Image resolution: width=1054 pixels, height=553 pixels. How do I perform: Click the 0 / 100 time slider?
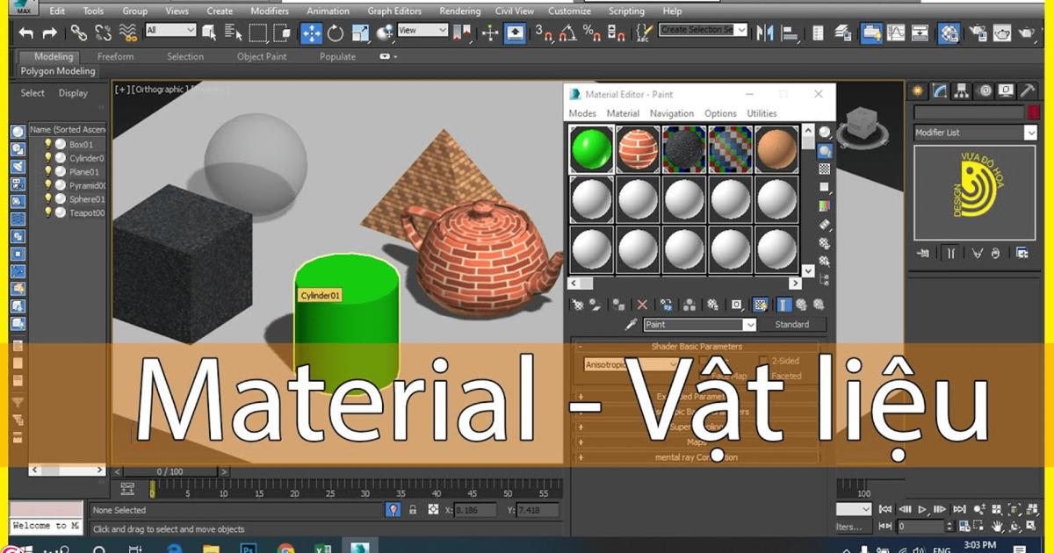[171, 471]
